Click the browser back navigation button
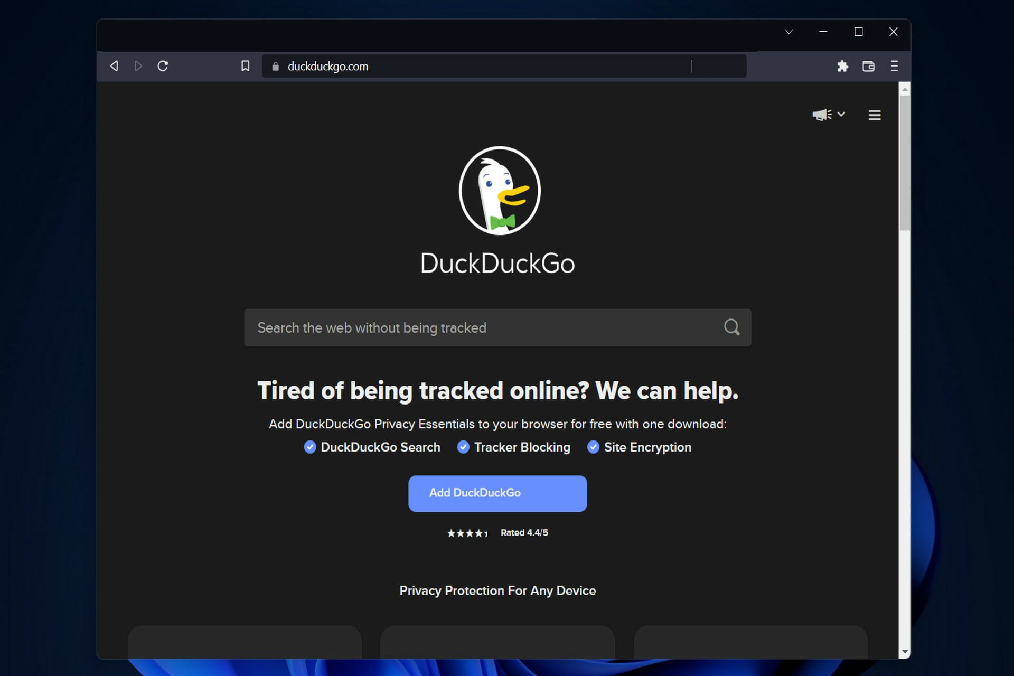Image resolution: width=1014 pixels, height=676 pixels. tap(115, 65)
